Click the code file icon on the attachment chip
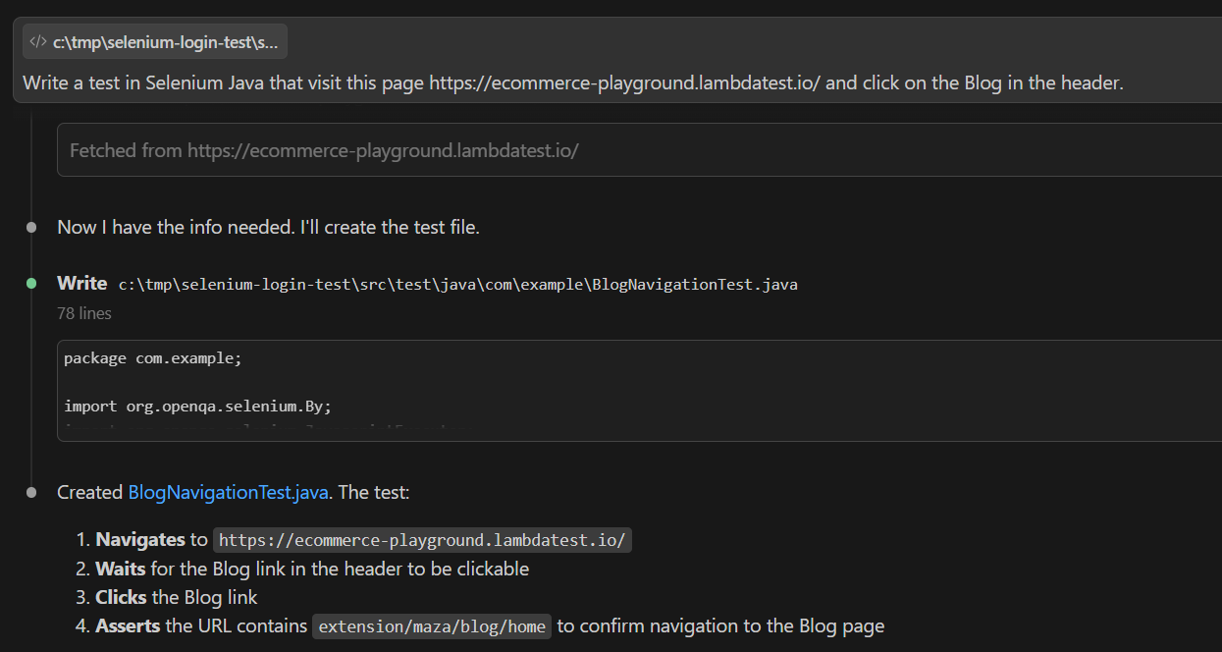1222x652 pixels. pos(37,40)
